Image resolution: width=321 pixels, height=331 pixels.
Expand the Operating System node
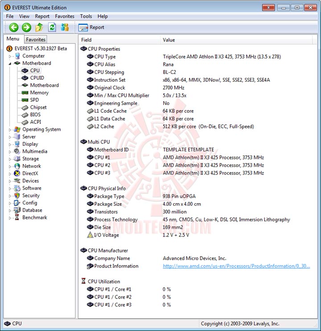click(x=10, y=130)
